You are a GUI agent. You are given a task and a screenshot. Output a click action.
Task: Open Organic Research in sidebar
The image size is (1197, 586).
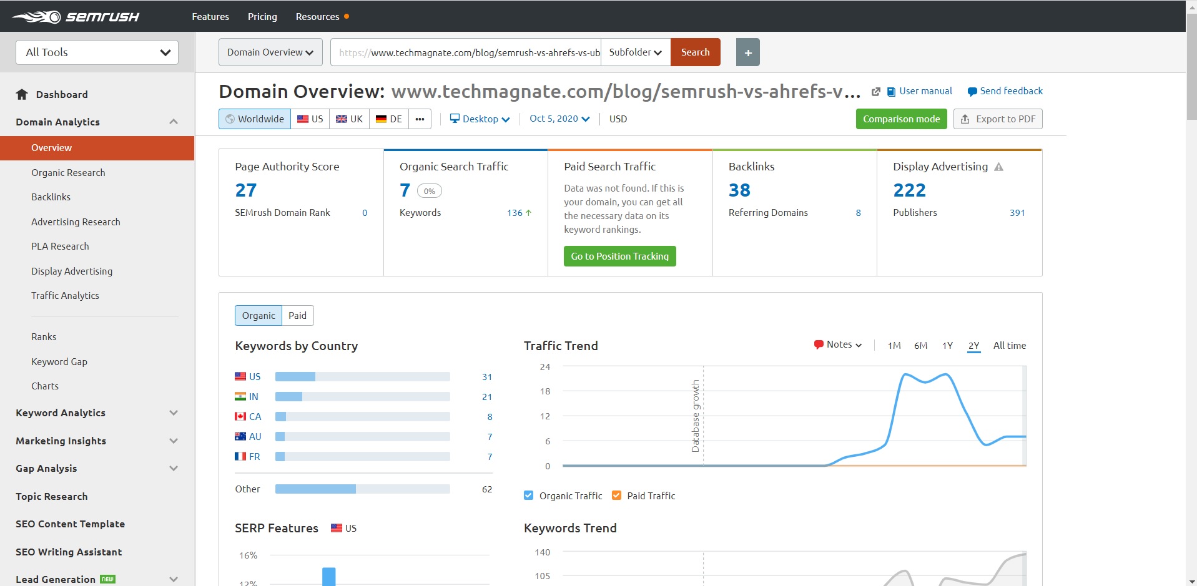pyautogui.click(x=68, y=173)
